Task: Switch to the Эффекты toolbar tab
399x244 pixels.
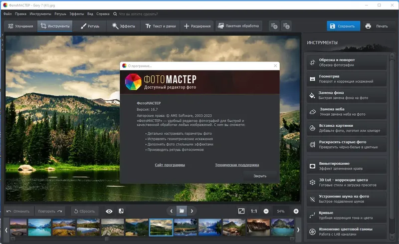Action: 124,26
